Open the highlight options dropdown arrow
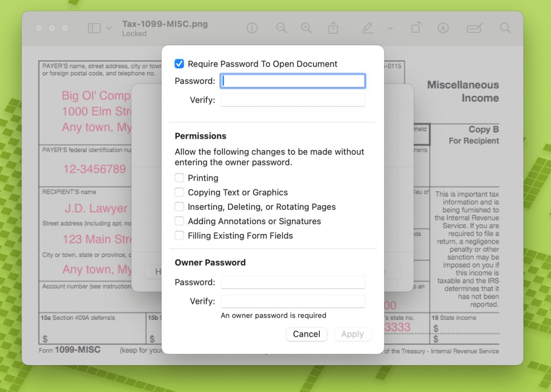This screenshot has width=551, height=392. tap(390, 28)
